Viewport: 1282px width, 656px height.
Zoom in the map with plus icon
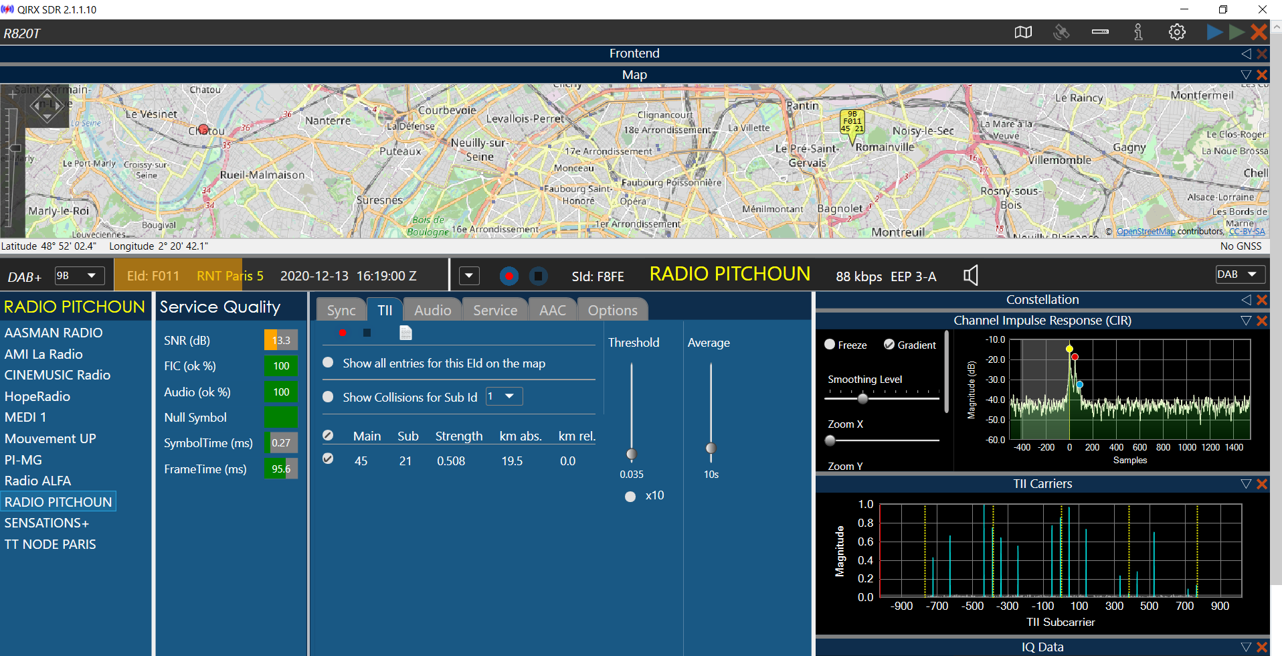click(13, 95)
